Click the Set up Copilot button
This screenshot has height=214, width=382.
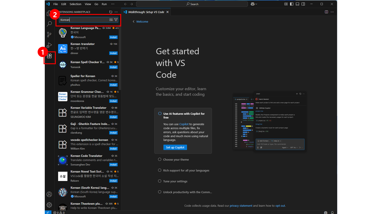(175, 147)
